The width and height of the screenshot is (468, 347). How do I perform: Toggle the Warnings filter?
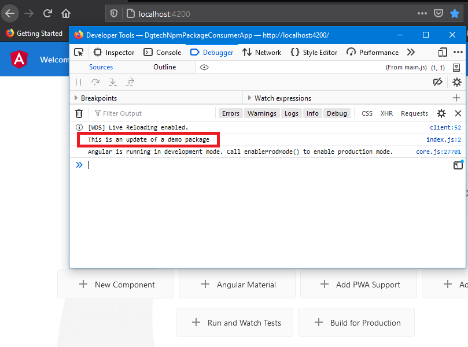click(261, 113)
